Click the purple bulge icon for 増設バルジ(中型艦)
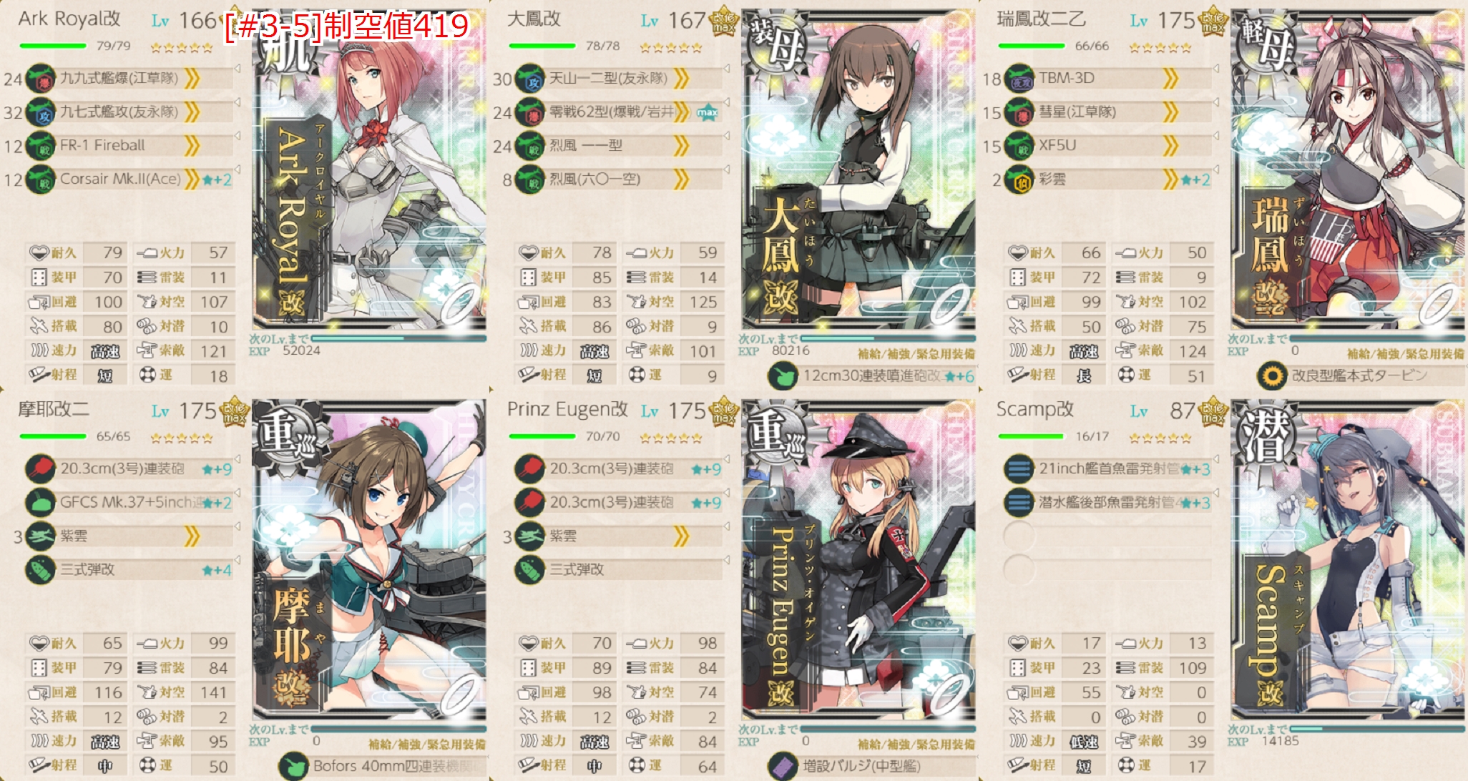Viewport: 1468px width, 781px height. click(x=783, y=766)
